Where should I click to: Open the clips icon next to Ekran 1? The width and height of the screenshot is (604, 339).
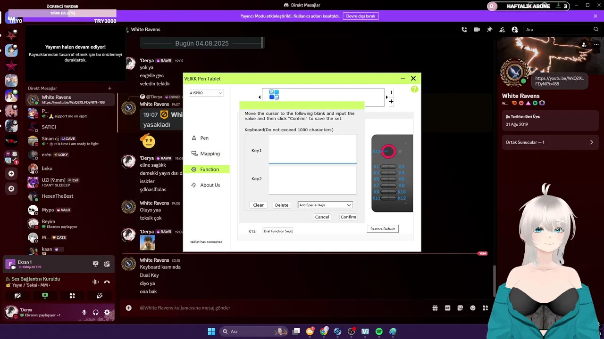(107, 264)
